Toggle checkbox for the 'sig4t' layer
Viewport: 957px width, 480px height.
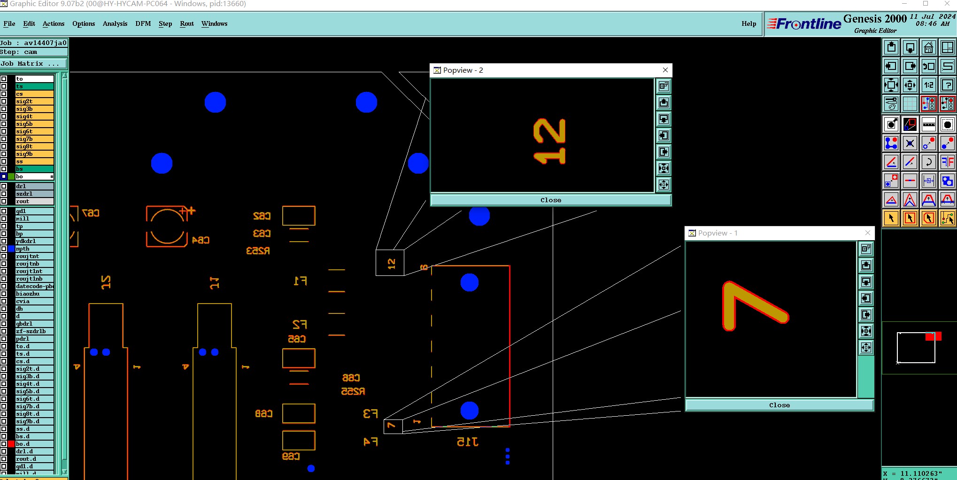click(4, 116)
